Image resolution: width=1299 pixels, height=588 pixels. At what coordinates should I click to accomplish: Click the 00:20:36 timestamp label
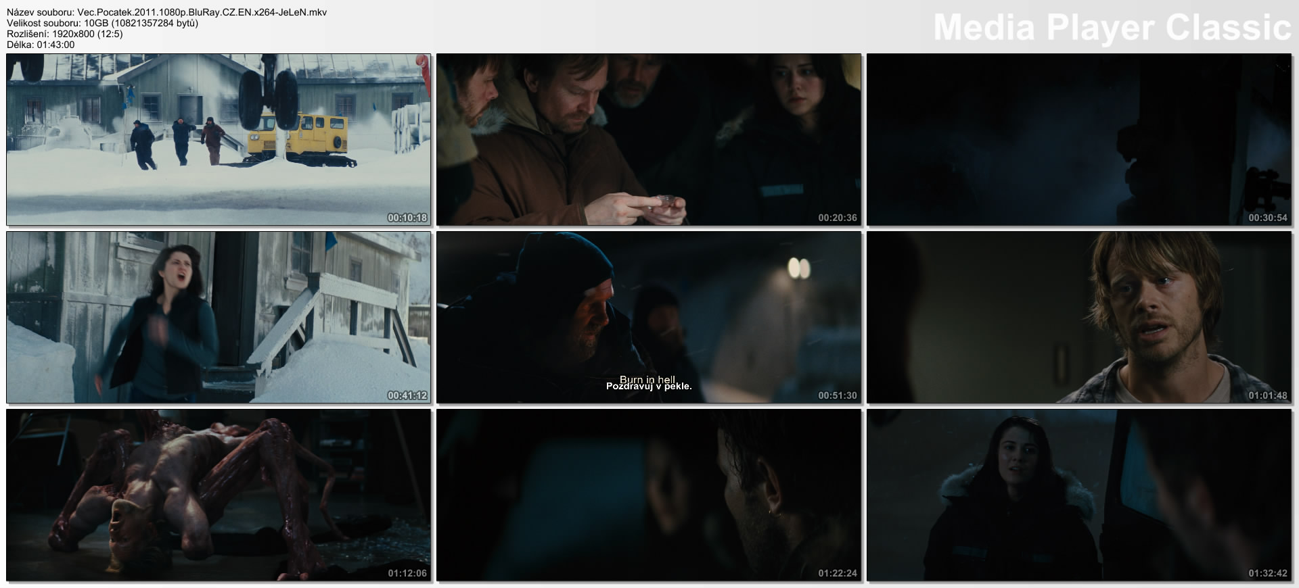pyautogui.click(x=838, y=218)
